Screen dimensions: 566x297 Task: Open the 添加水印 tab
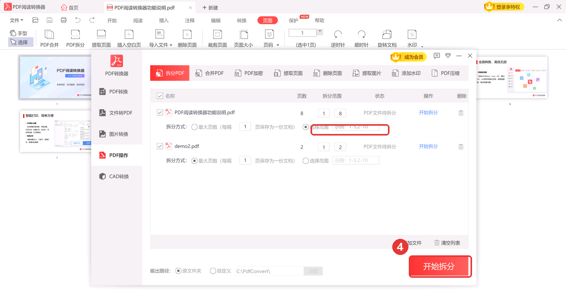tap(406, 73)
